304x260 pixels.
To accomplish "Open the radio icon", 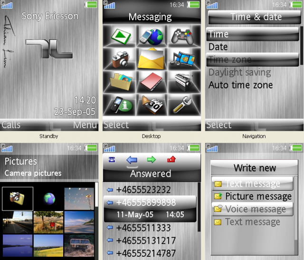I will 183,82.
